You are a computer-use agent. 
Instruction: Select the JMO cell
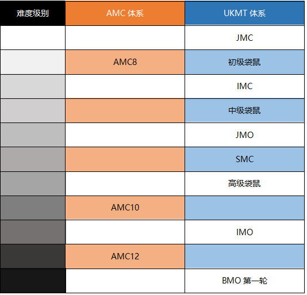pyautogui.click(x=245, y=135)
